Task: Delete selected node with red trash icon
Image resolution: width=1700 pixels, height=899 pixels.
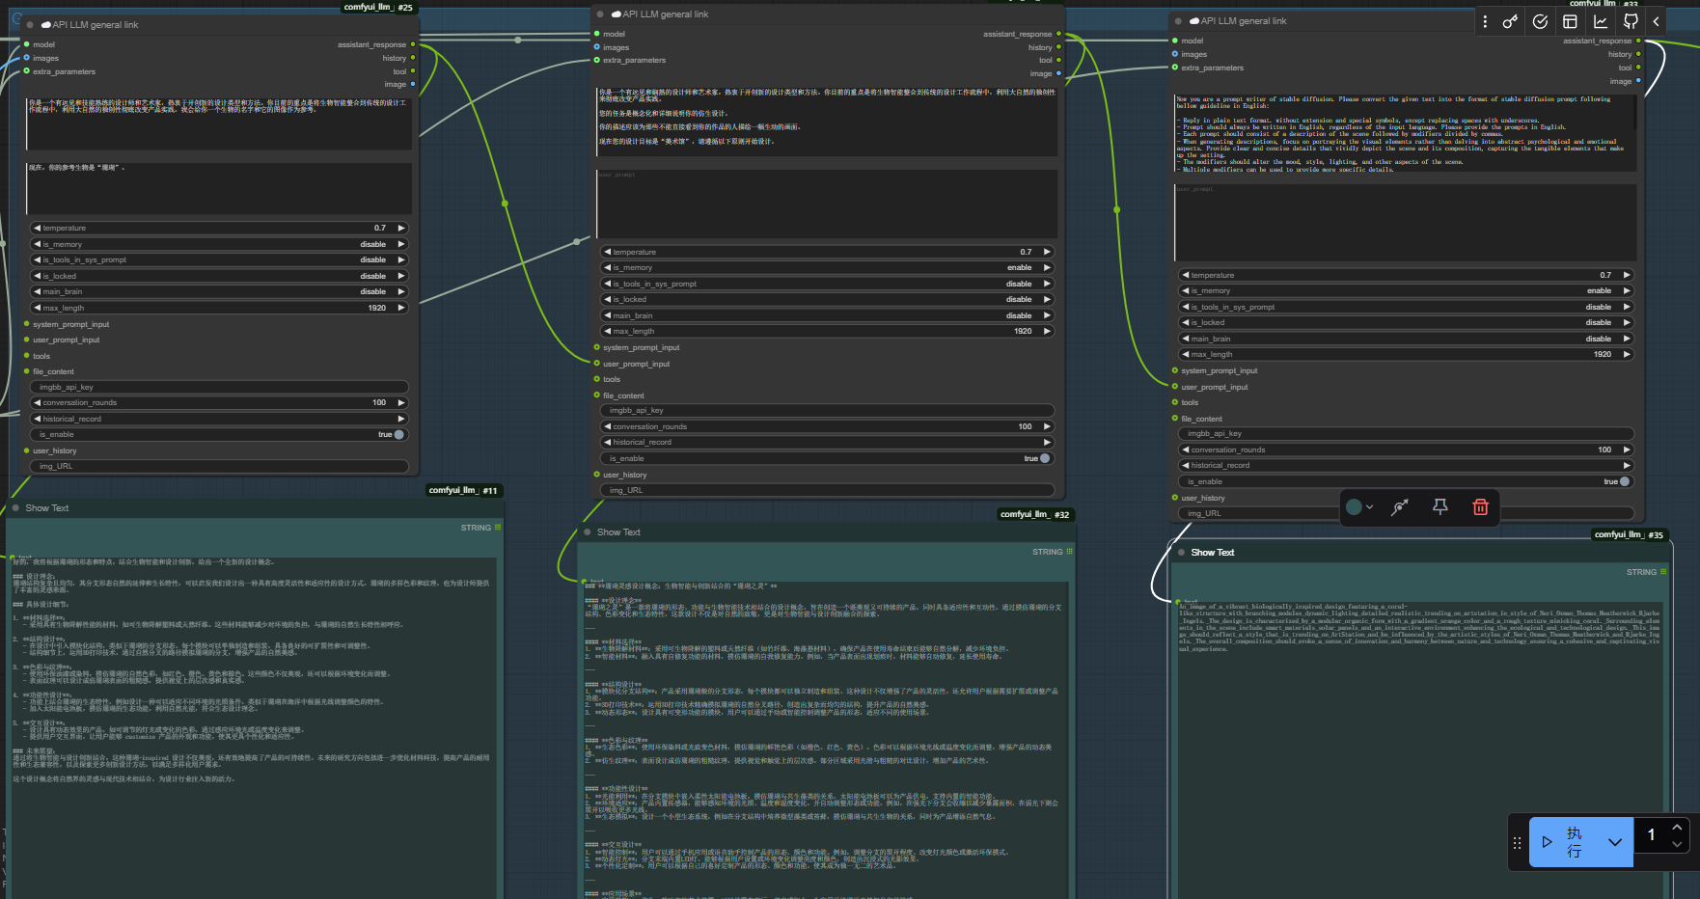Action: pyautogui.click(x=1480, y=507)
